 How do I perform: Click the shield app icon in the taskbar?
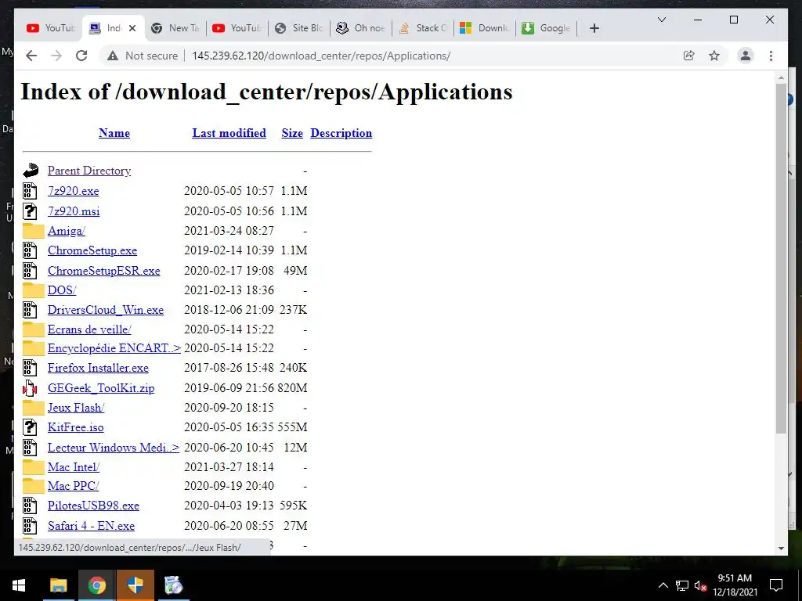click(x=135, y=585)
